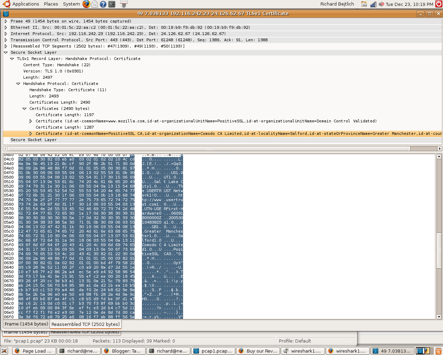This screenshot has height=355, width=443.
Task: Click the clock showing Tue Dec 23
Action: pyautogui.click(x=409, y=4)
